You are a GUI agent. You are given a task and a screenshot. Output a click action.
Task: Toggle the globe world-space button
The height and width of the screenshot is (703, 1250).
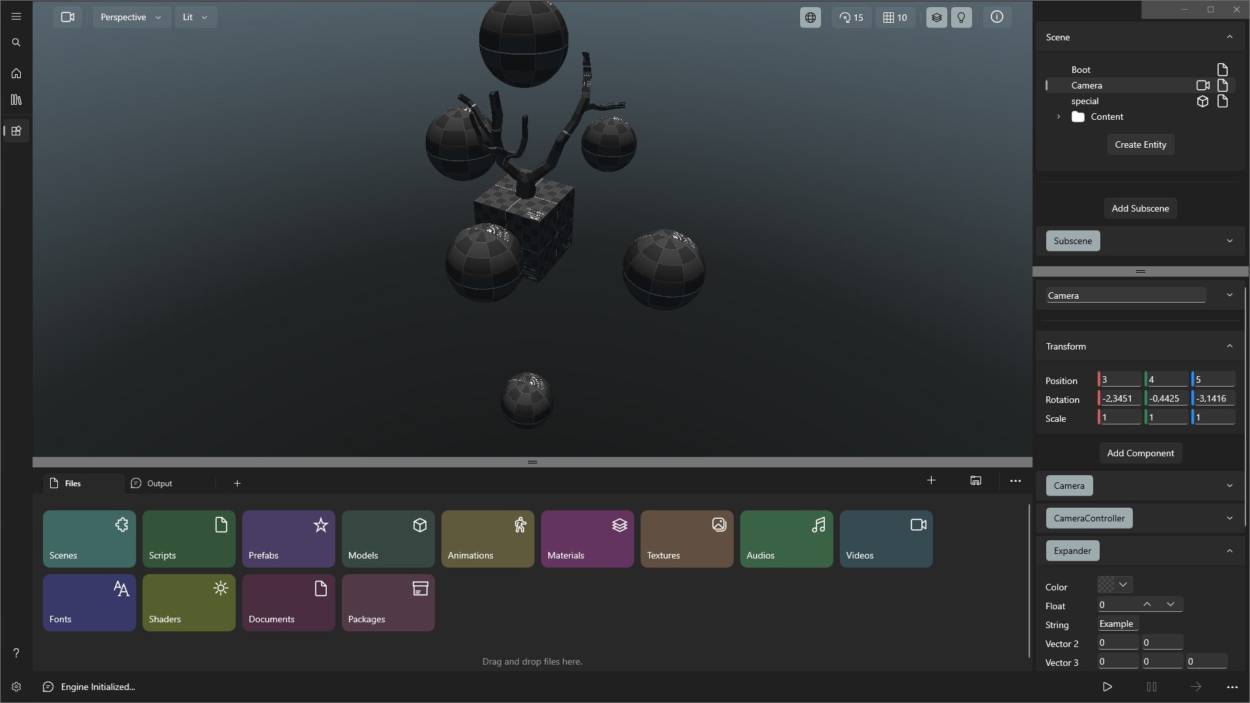(x=810, y=18)
